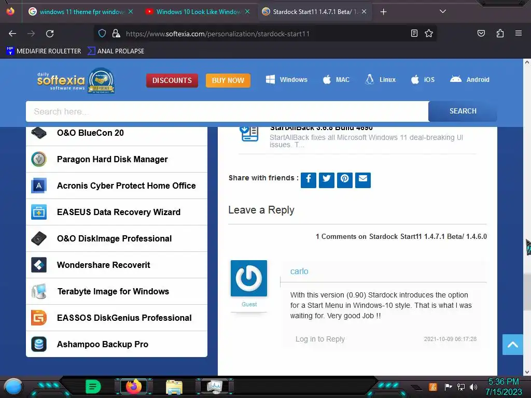This screenshot has width=531, height=398.
Task: Bookmark this page with the star icon
Action: pyautogui.click(x=429, y=33)
